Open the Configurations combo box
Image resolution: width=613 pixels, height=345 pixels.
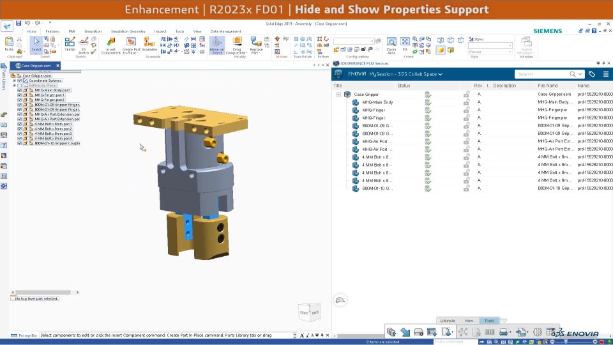click(x=354, y=41)
